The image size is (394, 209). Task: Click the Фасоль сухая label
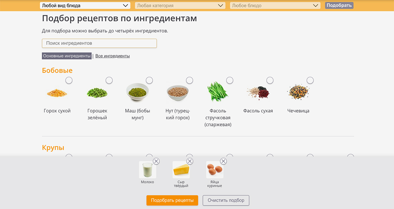coord(258,111)
